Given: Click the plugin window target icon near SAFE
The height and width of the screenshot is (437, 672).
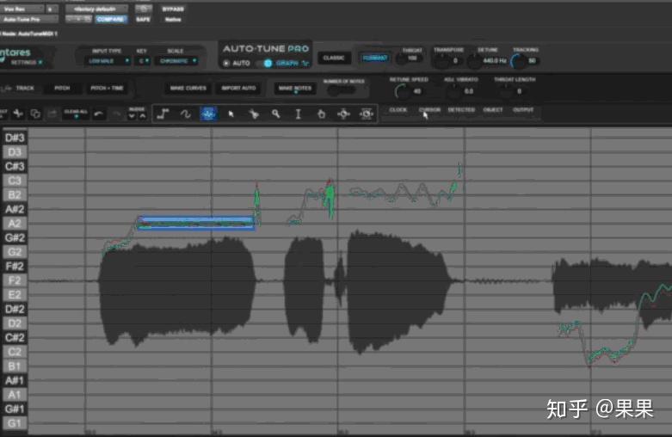Looking at the screenshot, I should [x=143, y=9].
